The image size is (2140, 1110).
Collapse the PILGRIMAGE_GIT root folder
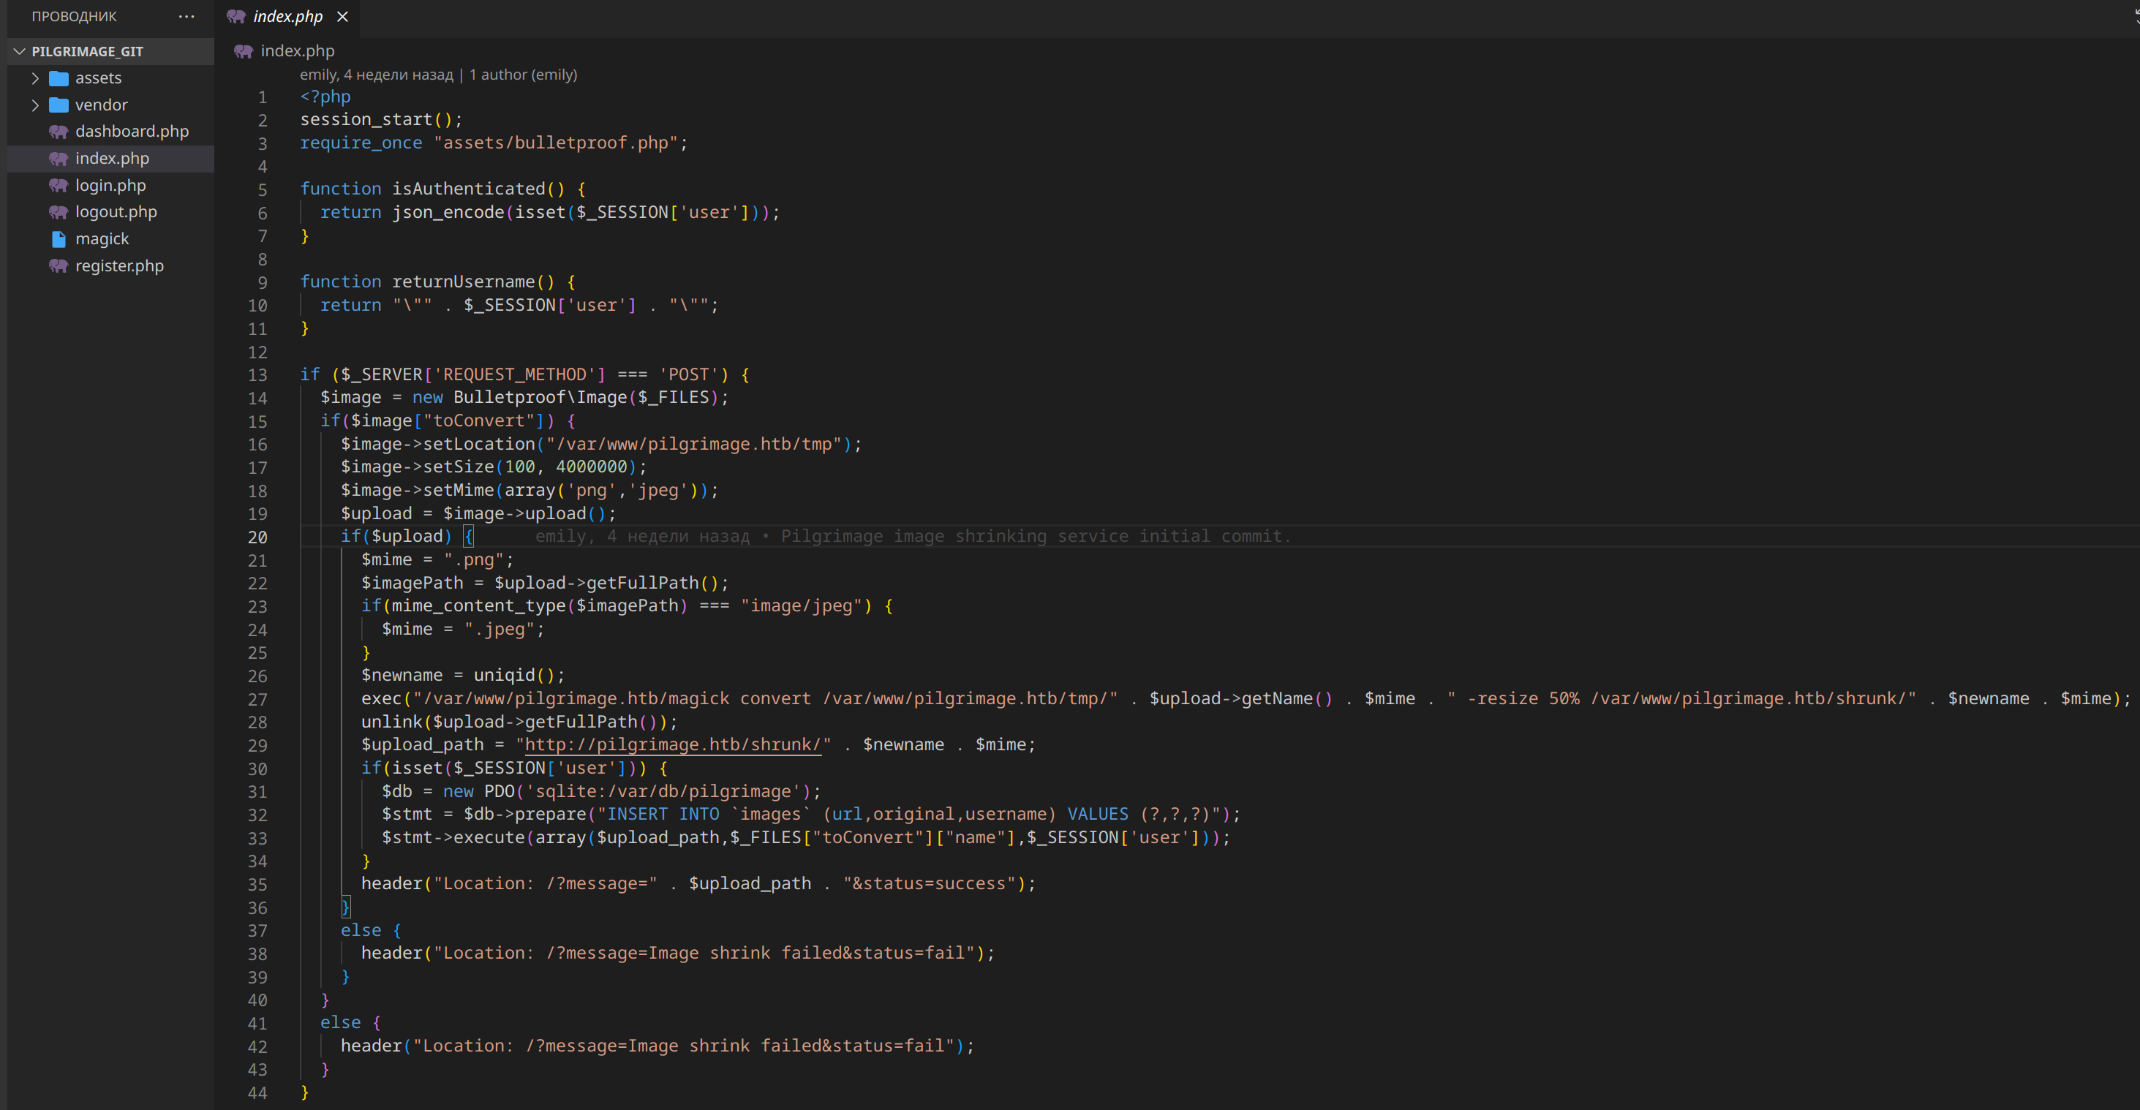[x=19, y=51]
